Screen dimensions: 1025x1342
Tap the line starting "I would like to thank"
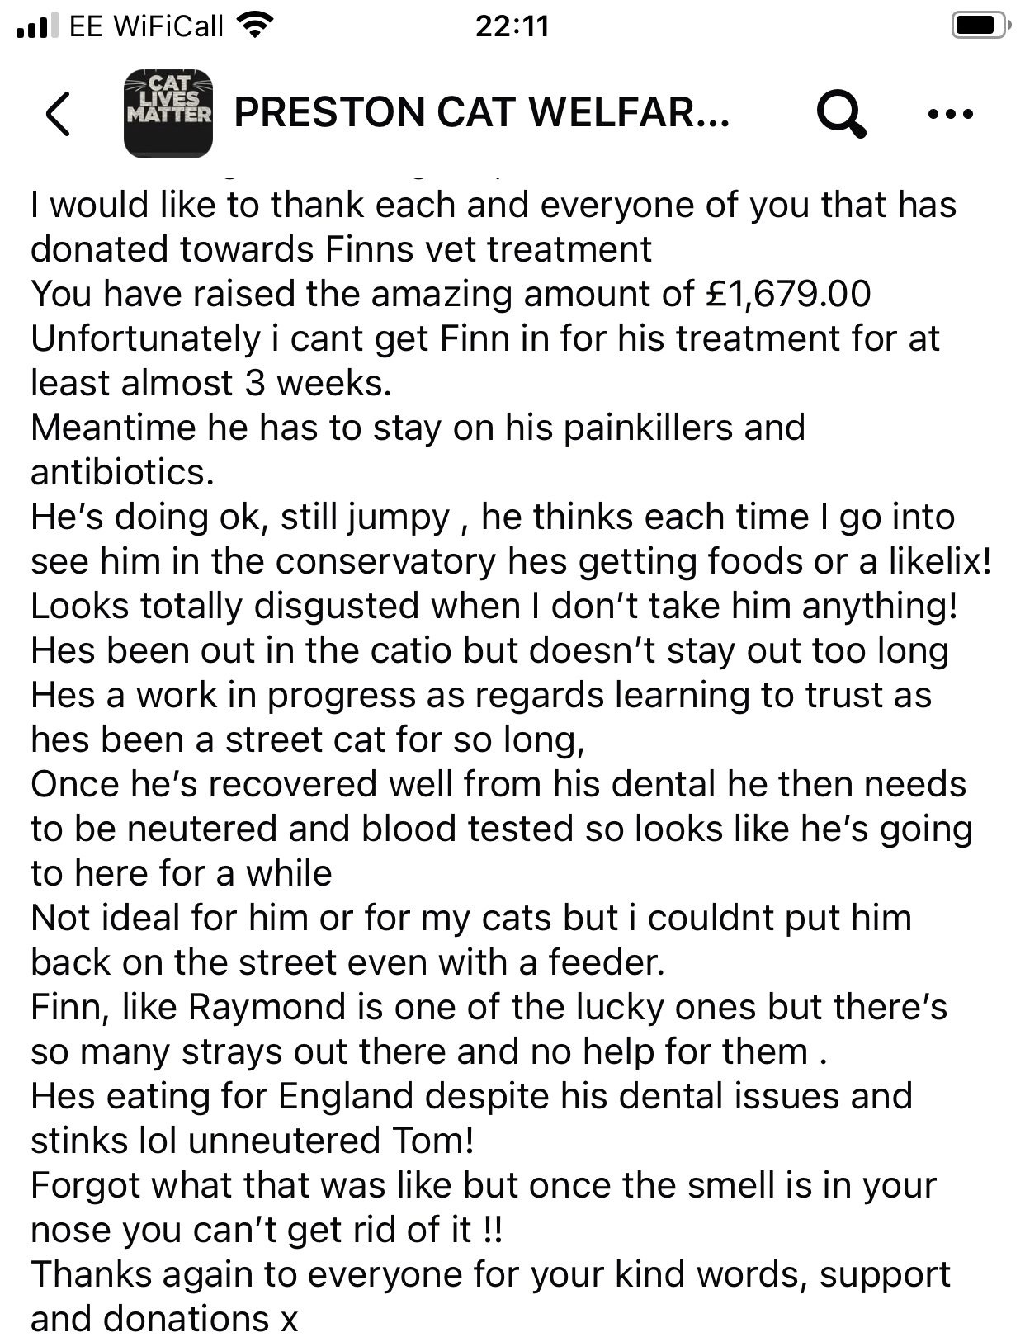coord(493,205)
